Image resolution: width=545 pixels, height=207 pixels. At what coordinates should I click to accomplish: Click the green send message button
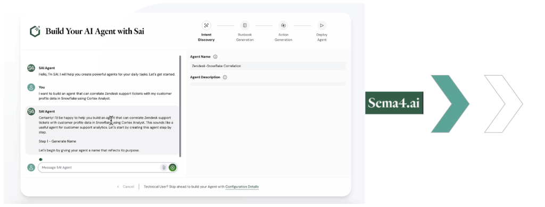172,168
